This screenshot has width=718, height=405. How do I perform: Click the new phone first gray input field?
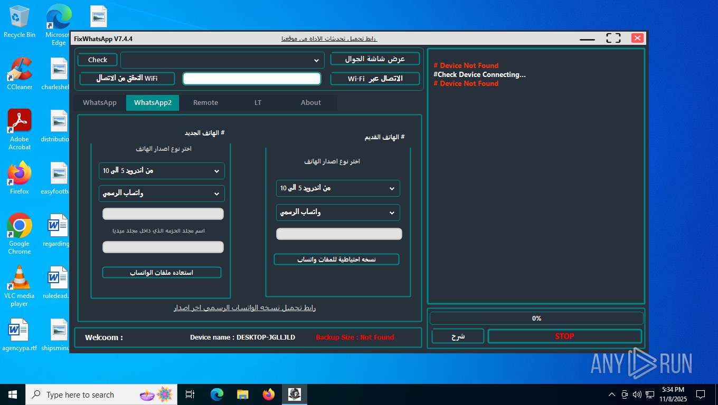(x=163, y=214)
